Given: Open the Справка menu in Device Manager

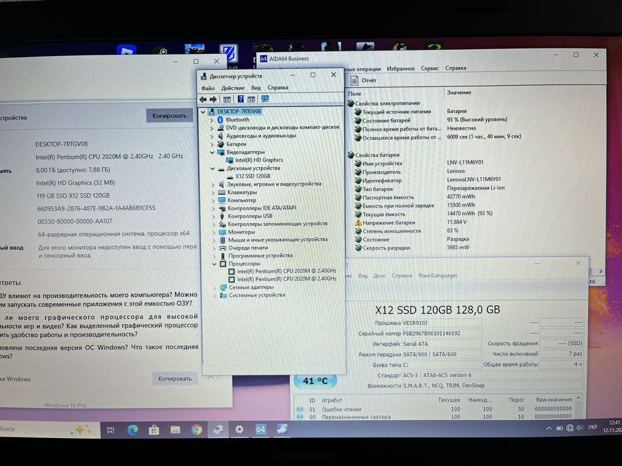Looking at the screenshot, I should click(278, 88).
